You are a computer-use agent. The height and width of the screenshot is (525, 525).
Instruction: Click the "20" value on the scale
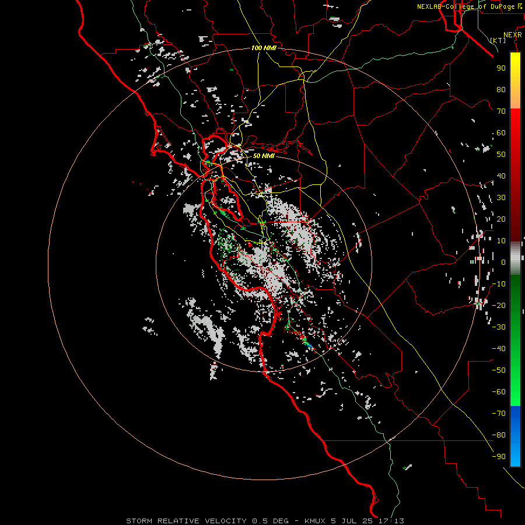pos(501,219)
